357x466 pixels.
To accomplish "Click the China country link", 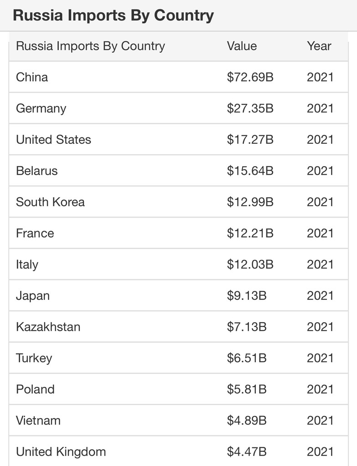I will (x=32, y=77).
